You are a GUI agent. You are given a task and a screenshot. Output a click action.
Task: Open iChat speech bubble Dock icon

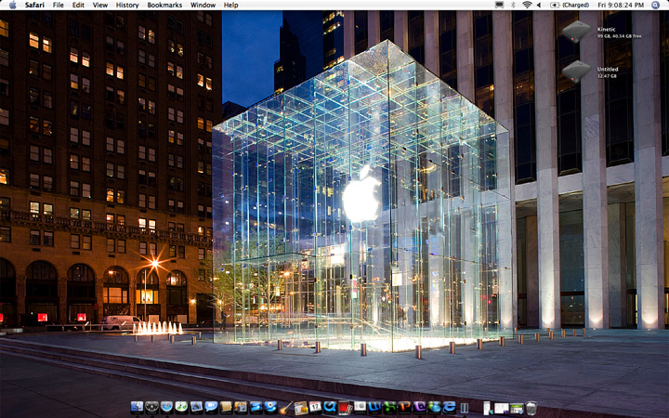(x=211, y=408)
